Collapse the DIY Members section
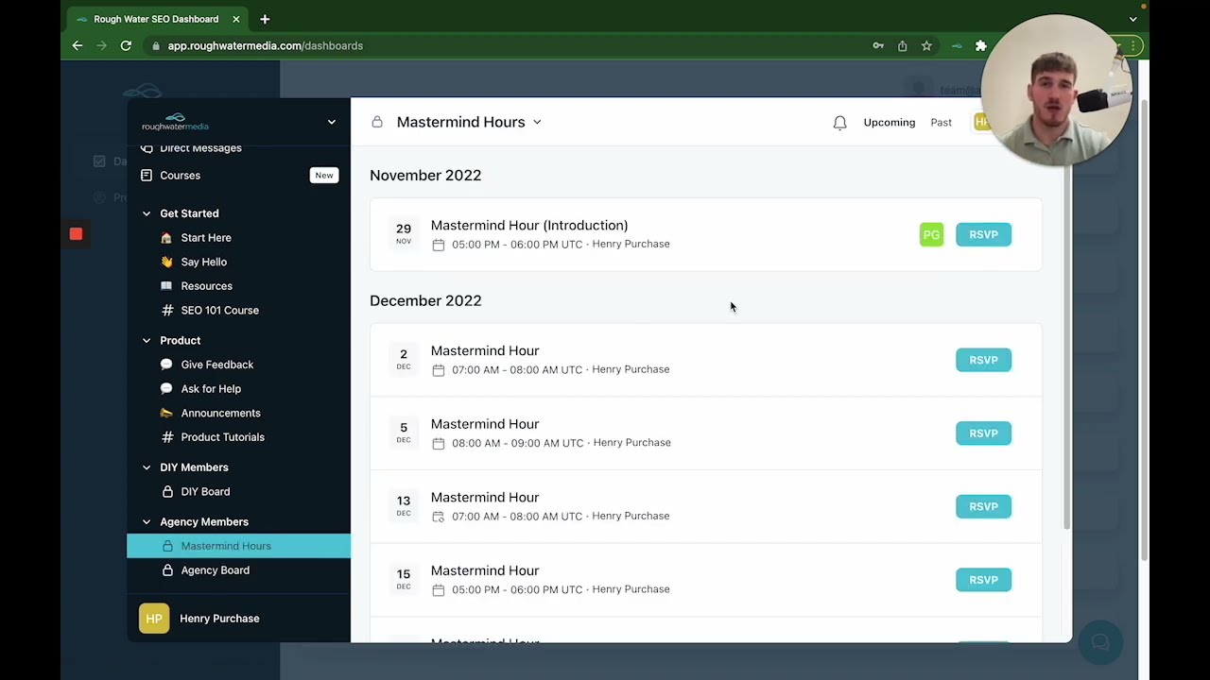 click(x=147, y=467)
